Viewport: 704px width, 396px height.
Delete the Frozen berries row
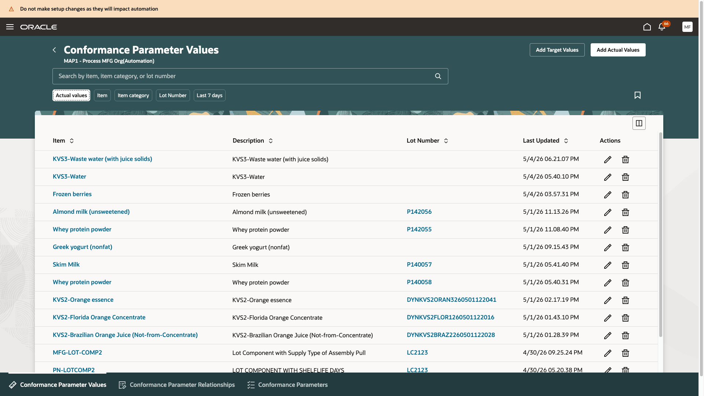(x=625, y=195)
